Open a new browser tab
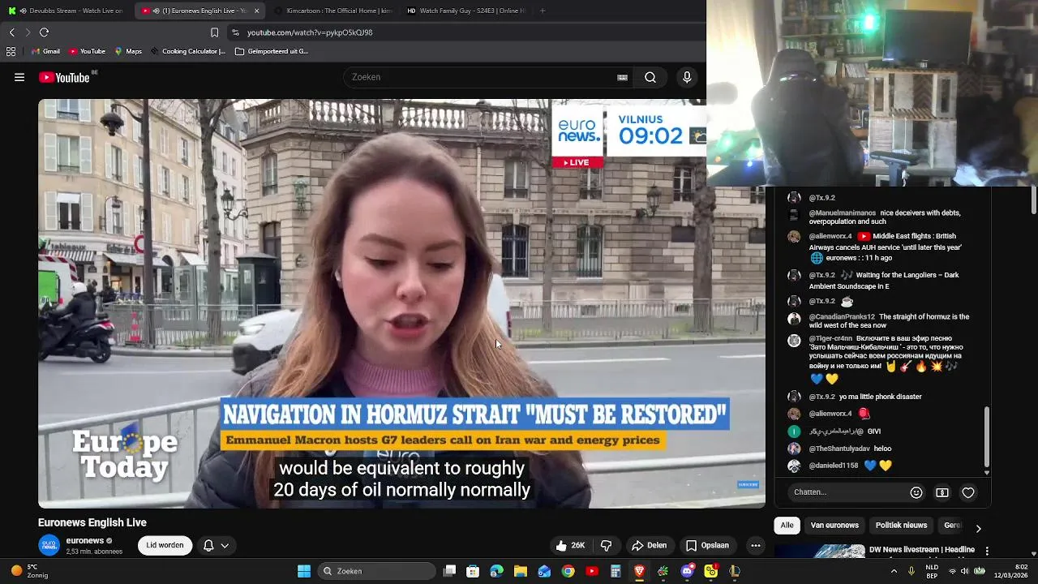This screenshot has height=584, width=1038. 543,11
